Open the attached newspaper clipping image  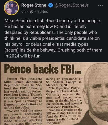click(x=54, y=93)
